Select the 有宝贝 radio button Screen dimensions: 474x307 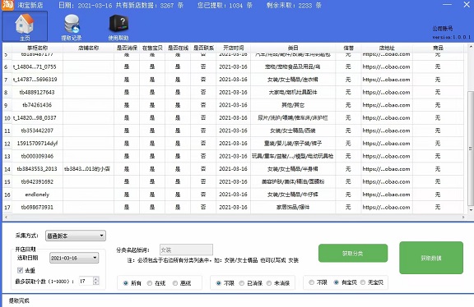[336, 282]
